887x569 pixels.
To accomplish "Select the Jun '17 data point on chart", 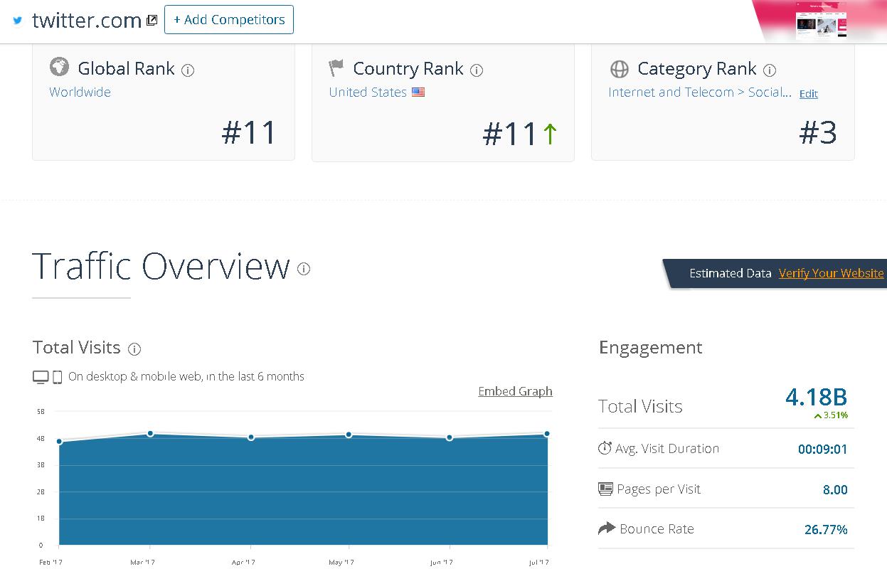I will coord(450,437).
